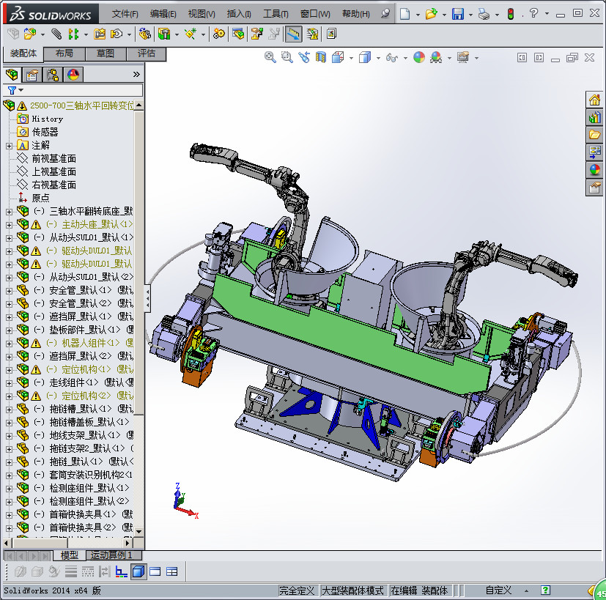Toggle single viewport display button

(138, 571)
